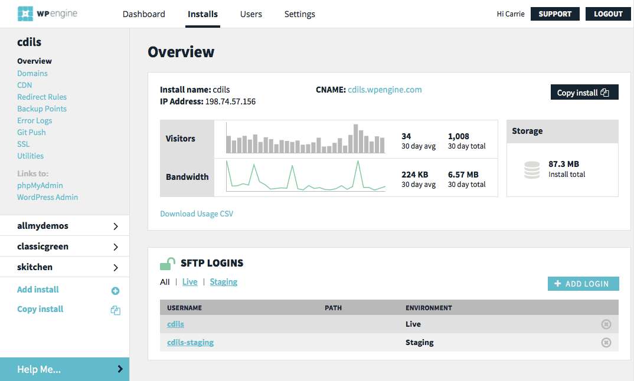Open CDN settings in sidebar

tap(25, 86)
